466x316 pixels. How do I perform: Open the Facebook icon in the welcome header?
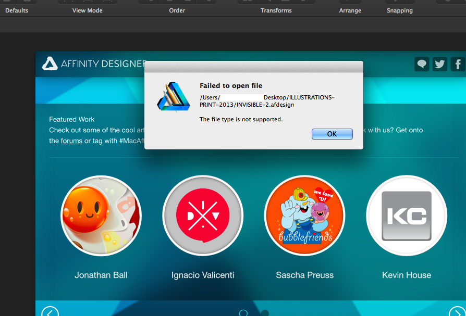[x=458, y=64]
